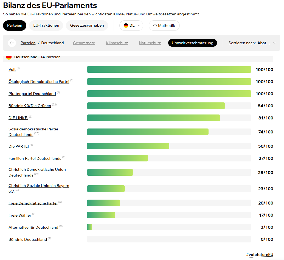Switch to the EU-Fraktionen tab
The image size is (284, 260).
pyautogui.click(x=46, y=25)
